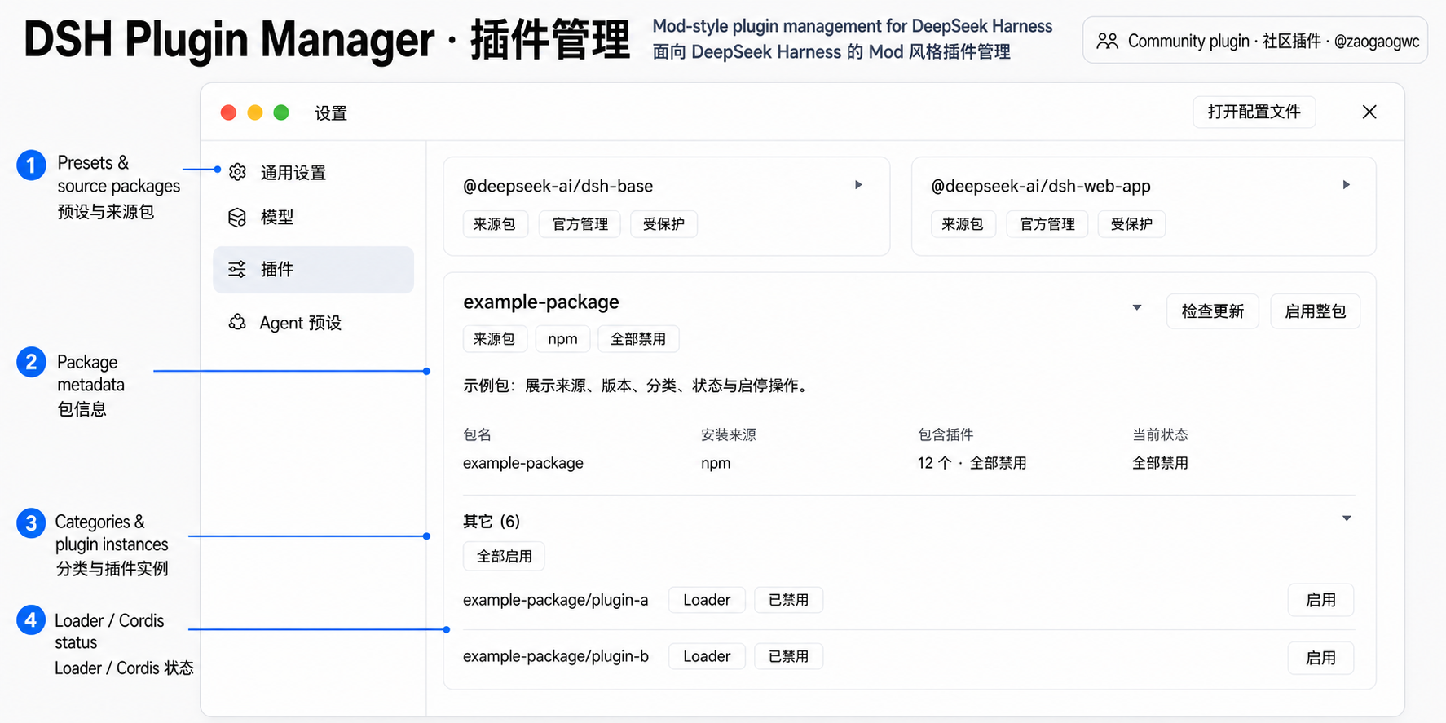Click example-package/plugin-b name
Viewport: 1446px width, 723px height.
point(556,657)
